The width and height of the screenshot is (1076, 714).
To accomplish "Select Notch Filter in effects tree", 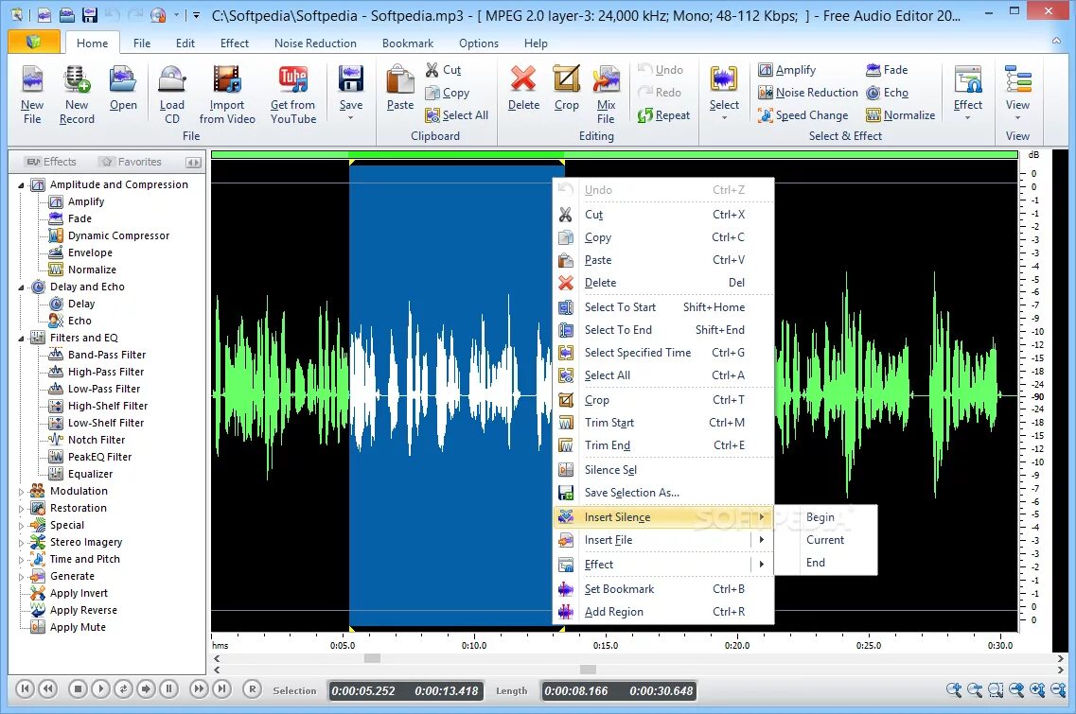I will (x=97, y=441).
